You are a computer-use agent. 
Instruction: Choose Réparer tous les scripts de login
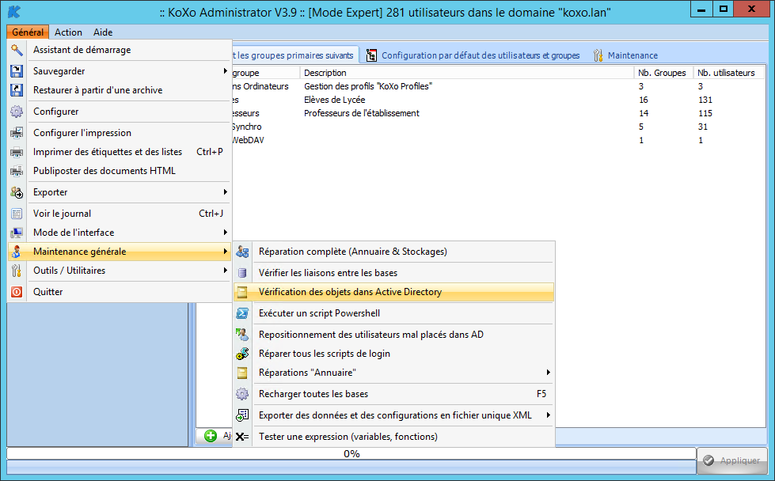coord(393,354)
